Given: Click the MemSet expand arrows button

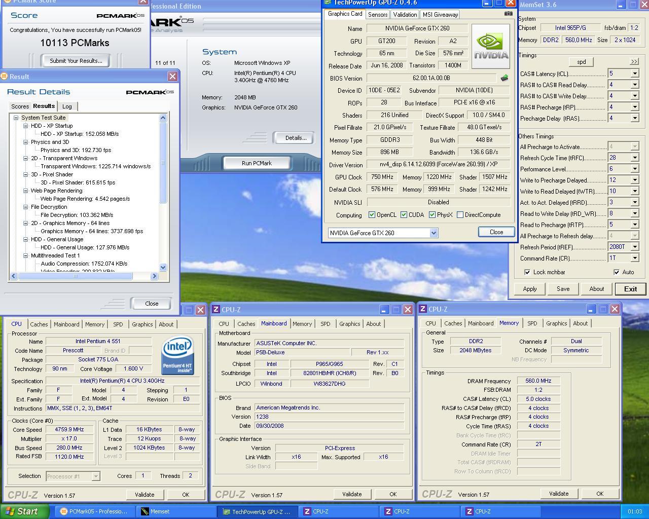Looking at the screenshot, I should (634, 61).
